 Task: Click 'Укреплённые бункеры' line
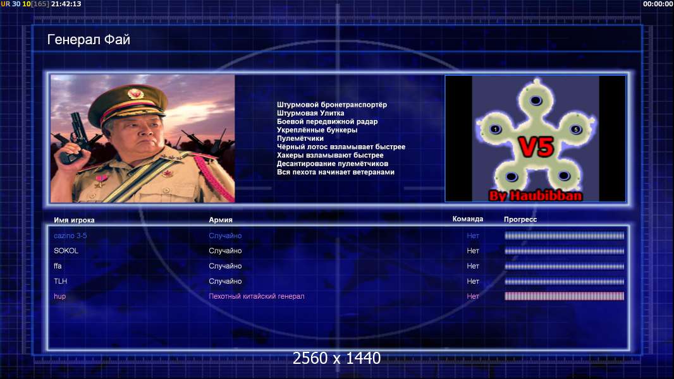tap(317, 130)
